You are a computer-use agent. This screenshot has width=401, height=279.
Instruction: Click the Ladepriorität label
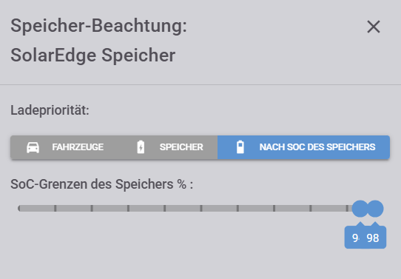click(x=50, y=111)
